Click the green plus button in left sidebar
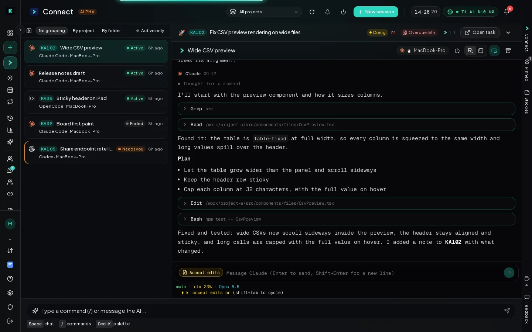The image size is (532, 332). click(10, 48)
